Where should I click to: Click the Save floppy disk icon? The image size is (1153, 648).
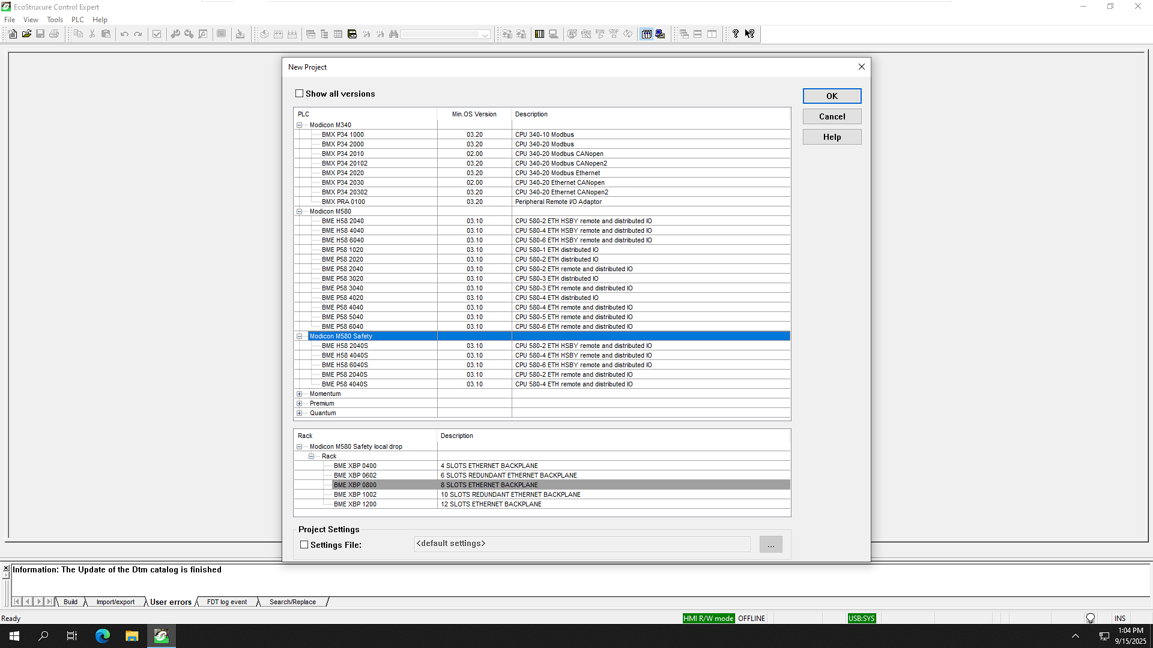[x=40, y=34]
